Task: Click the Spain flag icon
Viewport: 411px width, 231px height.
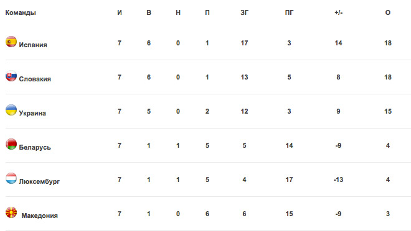Action: [x=11, y=42]
